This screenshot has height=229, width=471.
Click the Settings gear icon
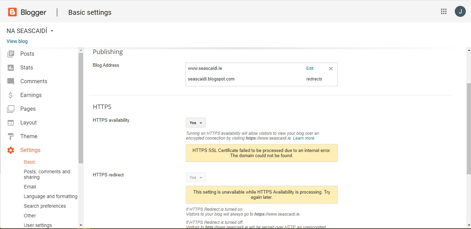10,150
